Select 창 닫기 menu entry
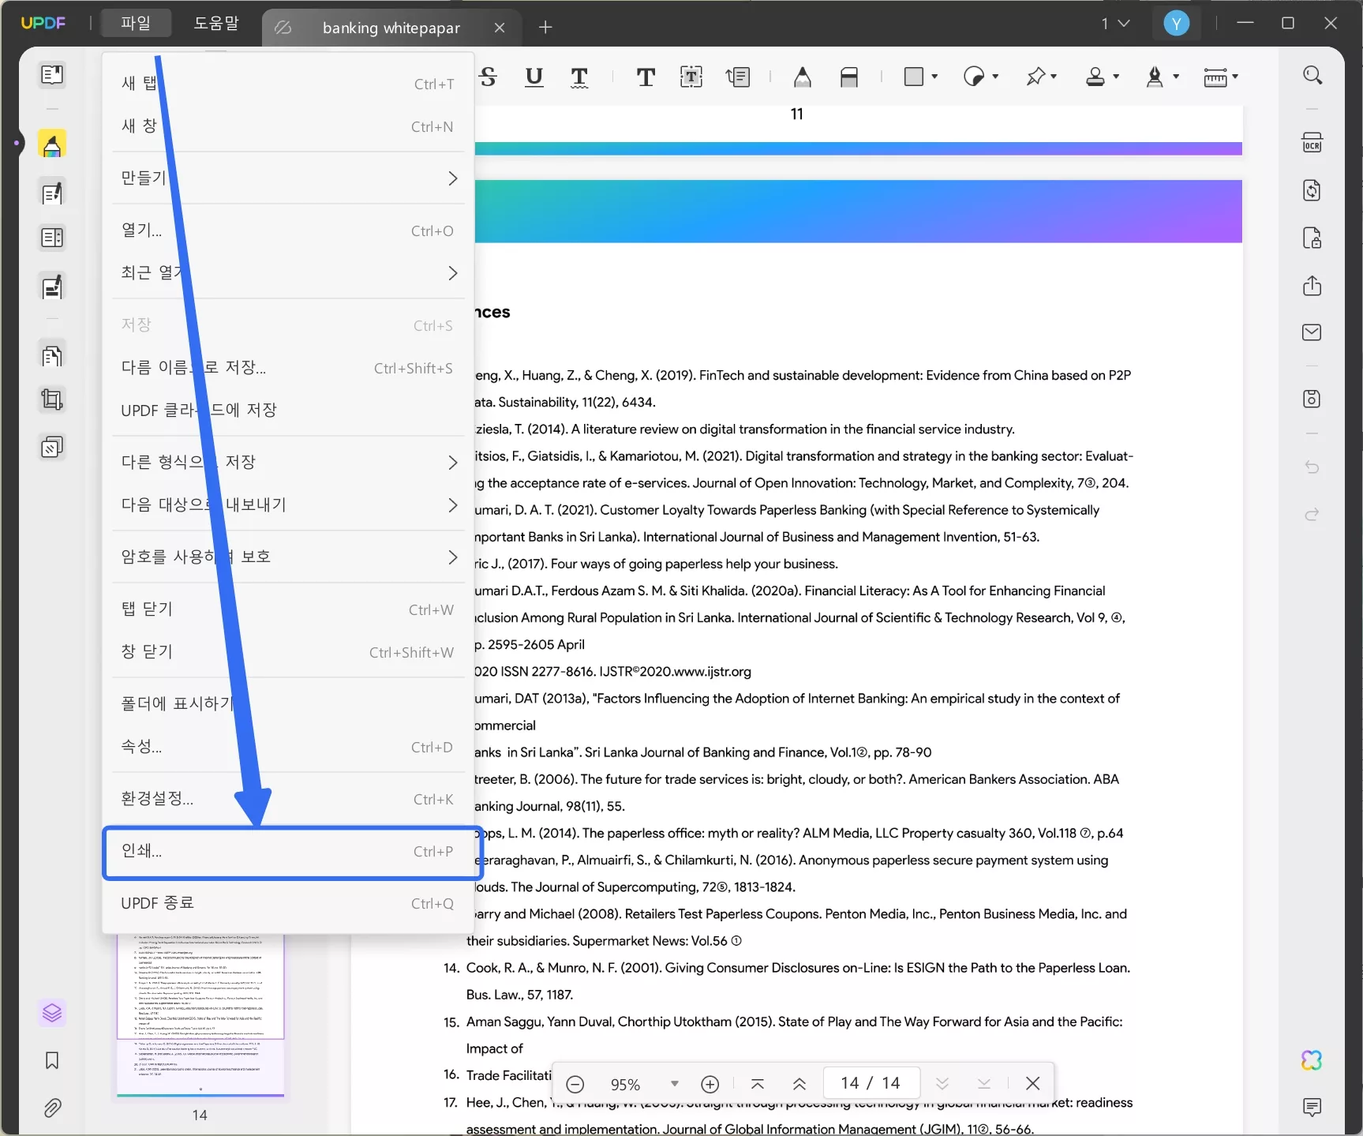The height and width of the screenshot is (1136, 1363). click(288, 652)
